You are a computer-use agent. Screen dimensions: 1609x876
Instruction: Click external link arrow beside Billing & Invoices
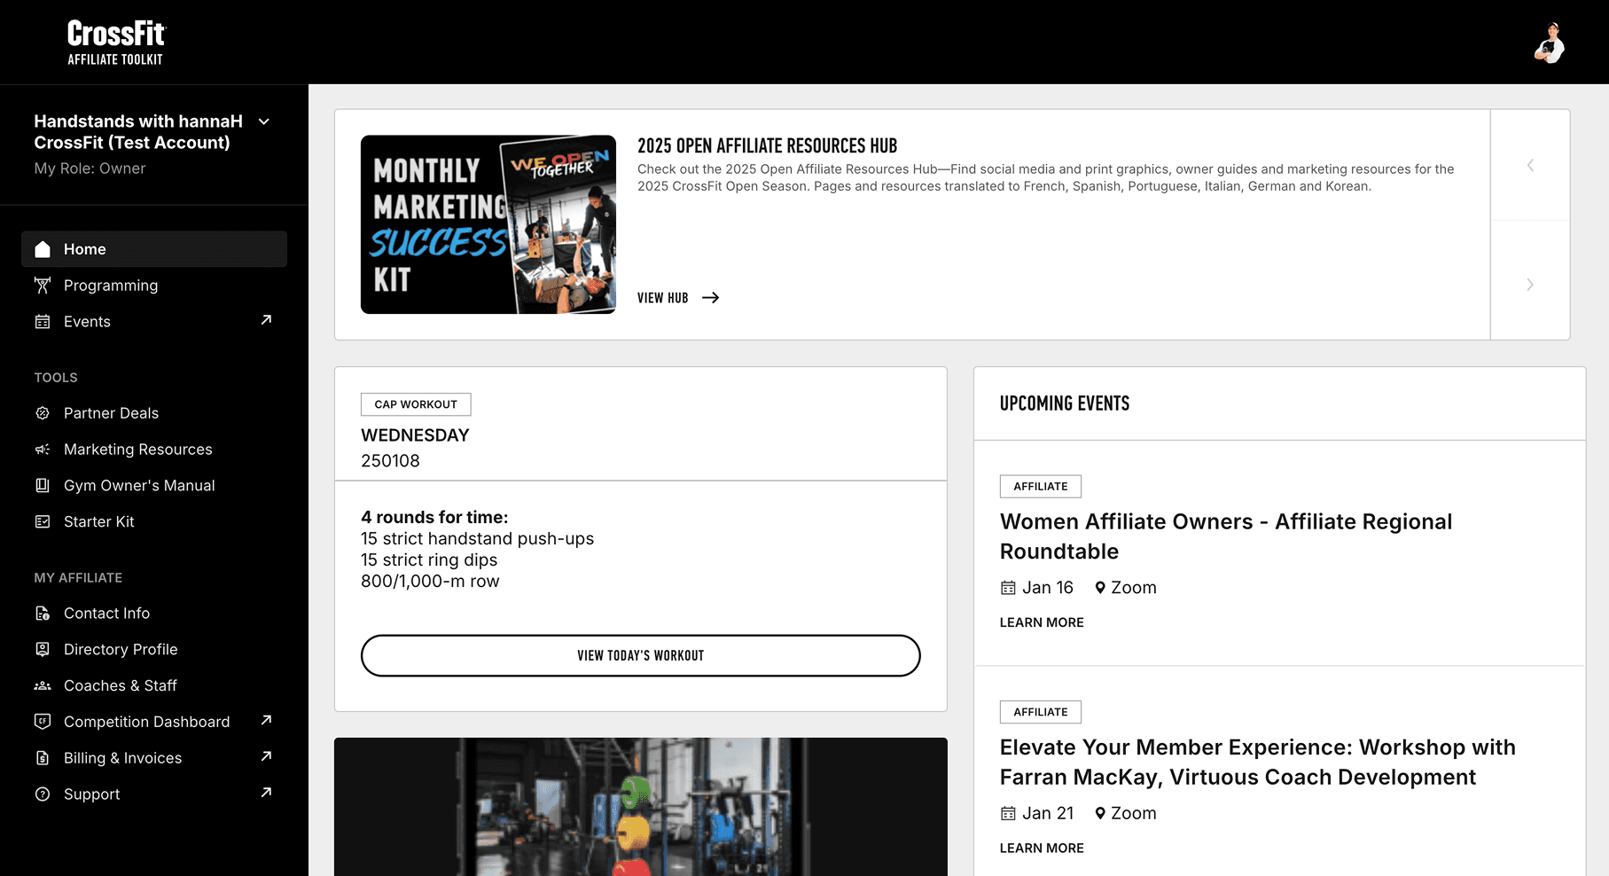coord(266,756)
